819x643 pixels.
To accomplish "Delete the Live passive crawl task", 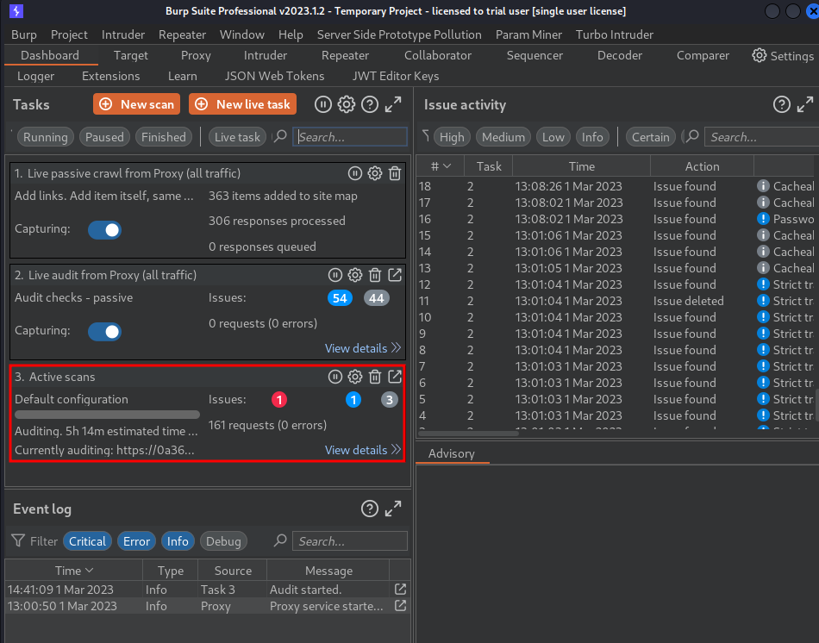I will (x=395, y=173).
